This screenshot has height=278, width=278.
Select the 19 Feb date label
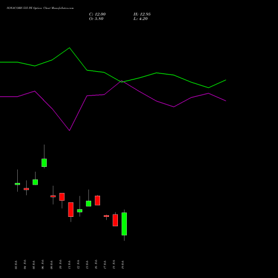(x=123, y=265)
